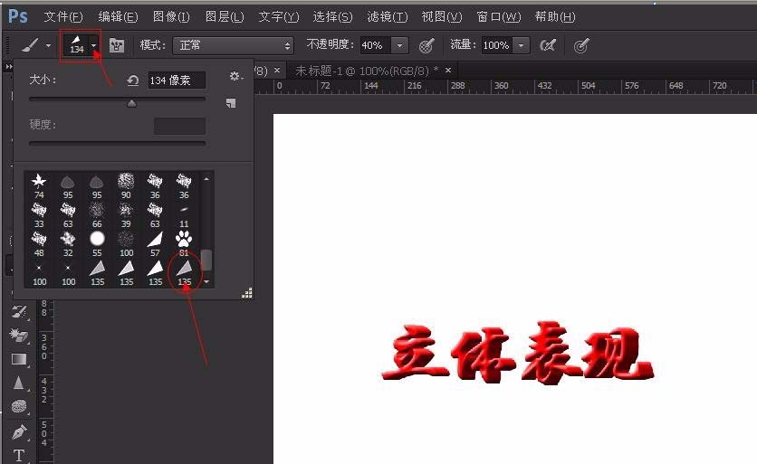This screenshot has height=464, width=757.
Task: Open the 文件(F) menu
Action: click(63, 17)
